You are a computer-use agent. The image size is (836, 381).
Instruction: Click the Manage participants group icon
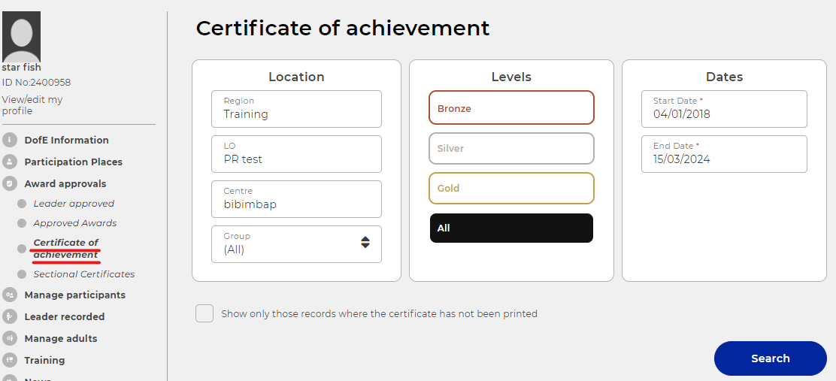click(10, 295)
